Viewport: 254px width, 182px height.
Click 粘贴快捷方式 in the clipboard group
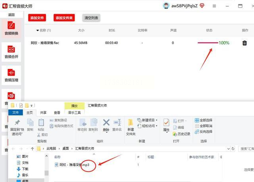pyautogui.click(x=62, y=126)
